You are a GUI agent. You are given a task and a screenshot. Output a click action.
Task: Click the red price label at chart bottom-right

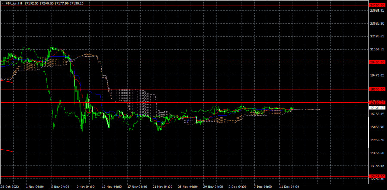377,176
